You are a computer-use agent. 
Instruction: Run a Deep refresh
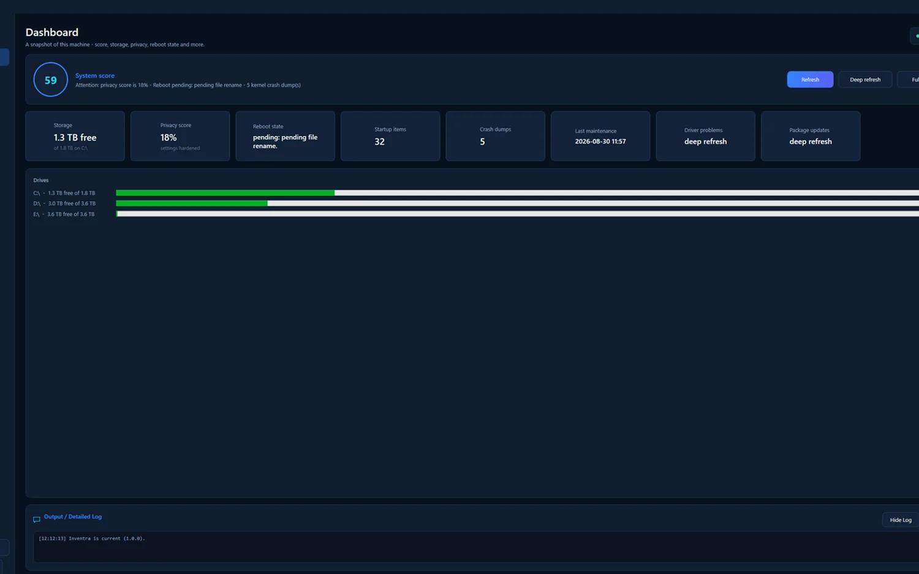pos(865,80)
